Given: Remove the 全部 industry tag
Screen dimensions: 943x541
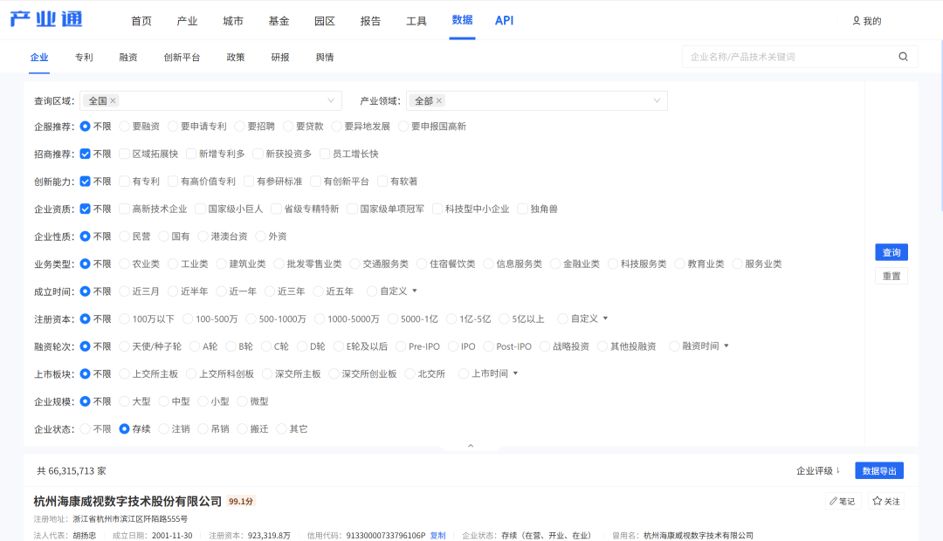Looking at the screenshot, I should pos(439,101).
